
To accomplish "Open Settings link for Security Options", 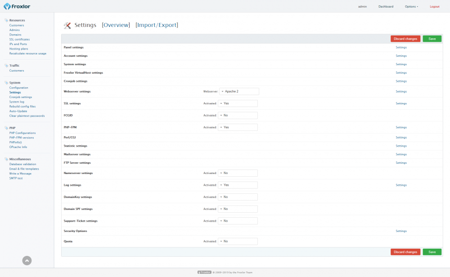I will [401, 231].
